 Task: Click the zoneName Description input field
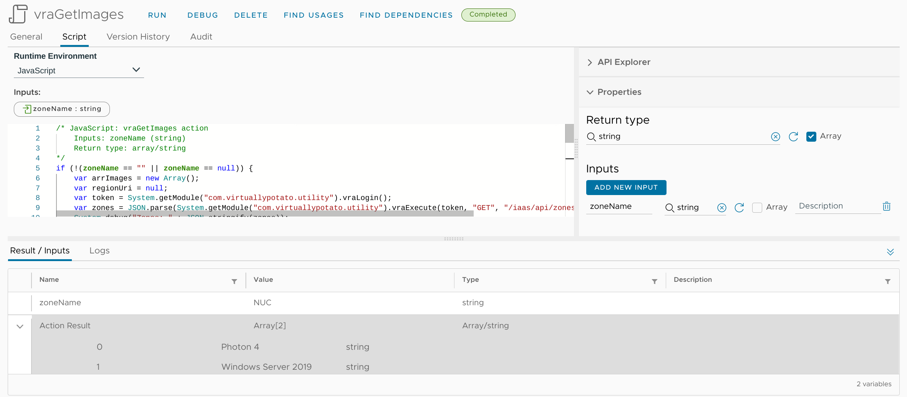837,206
